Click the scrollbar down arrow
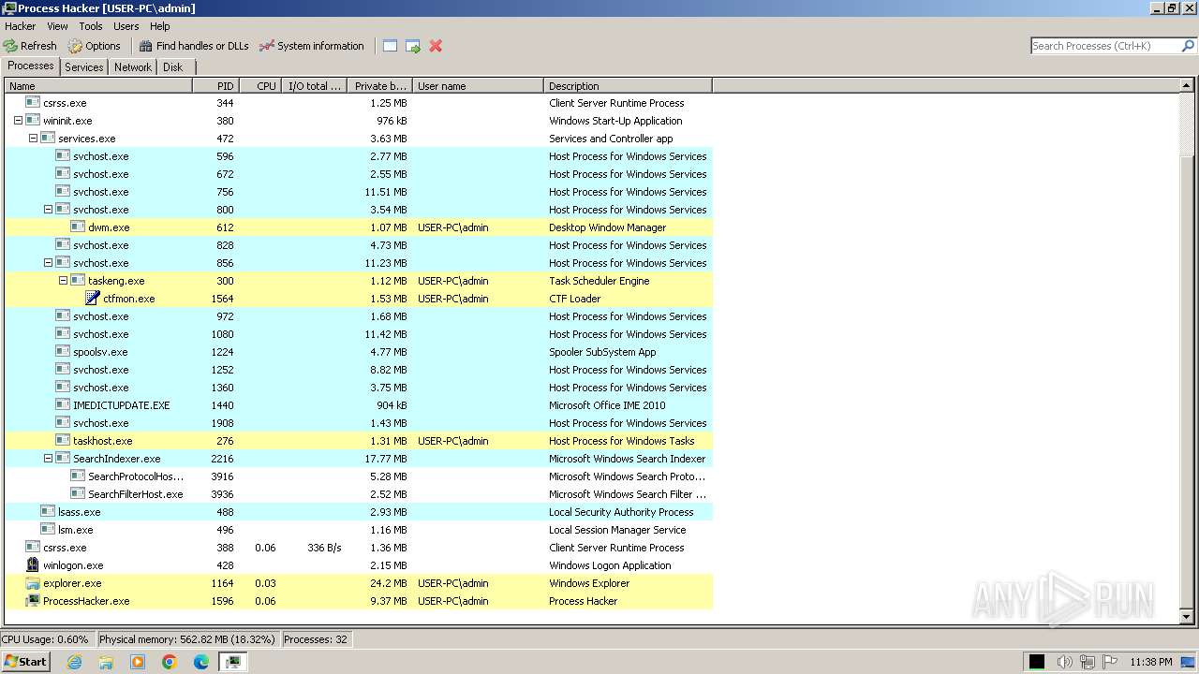1199x674 pixels. [x=1187, y=617]
